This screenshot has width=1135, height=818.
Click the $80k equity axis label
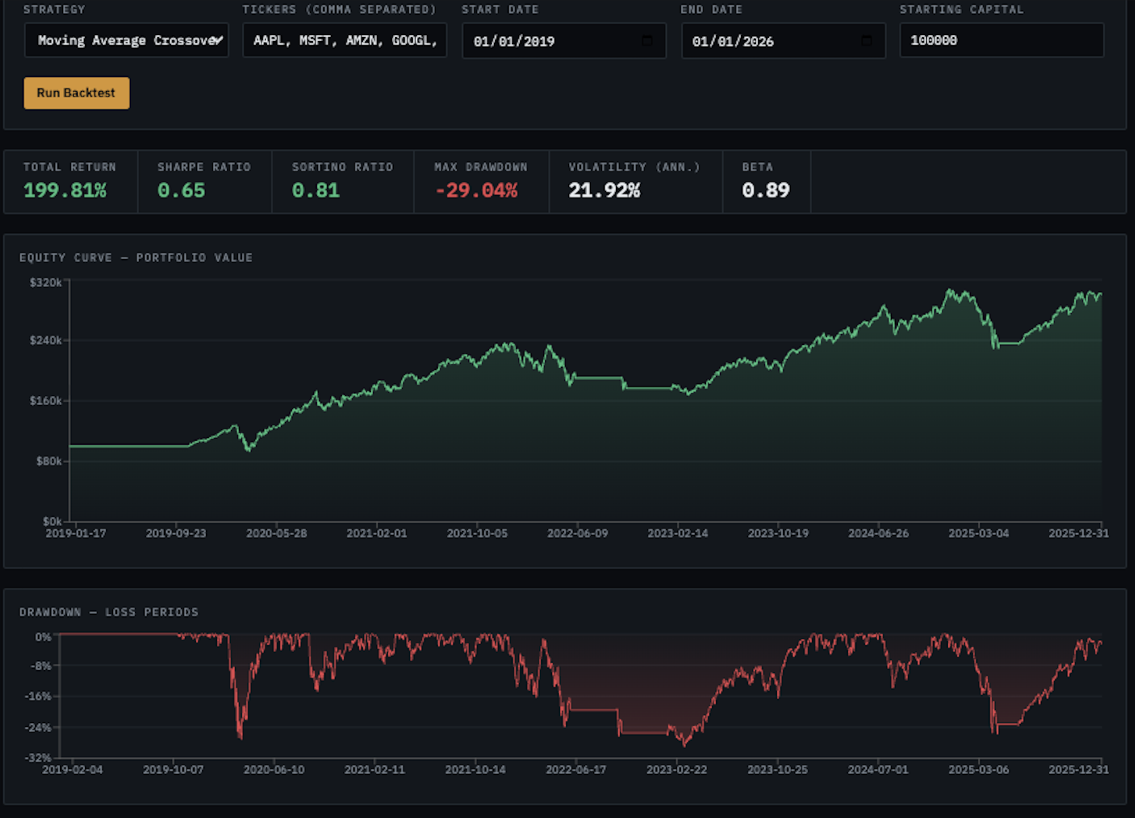click(49, 461)
